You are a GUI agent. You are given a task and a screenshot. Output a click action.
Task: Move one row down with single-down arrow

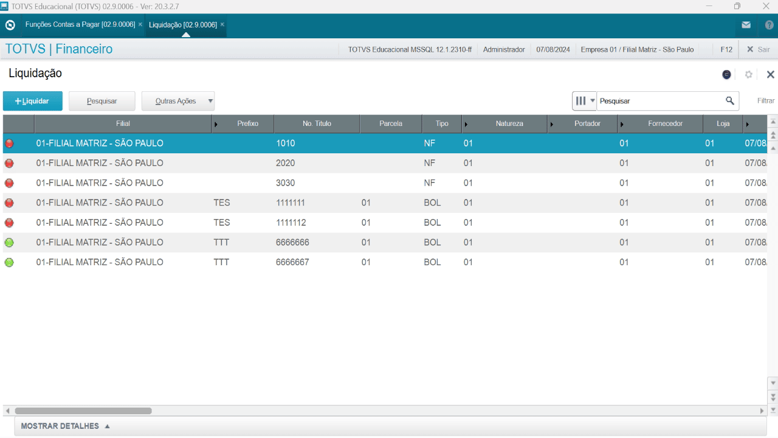pyautogui.click(x=773, y=383)
